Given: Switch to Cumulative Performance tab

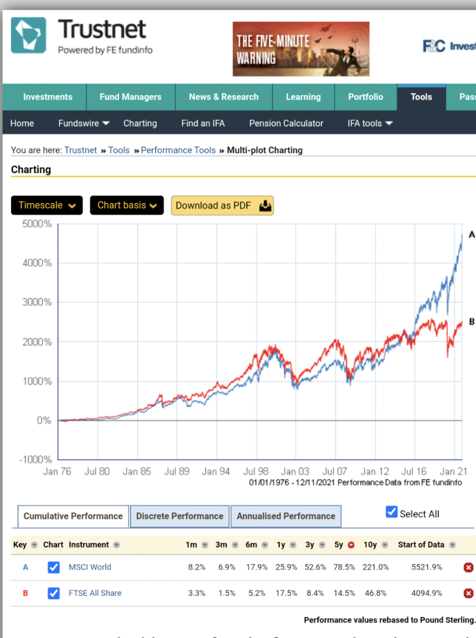Looking at the screenshot, I should (x=73, y=516).
